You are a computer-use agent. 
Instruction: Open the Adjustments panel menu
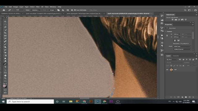tap(196, 15)
